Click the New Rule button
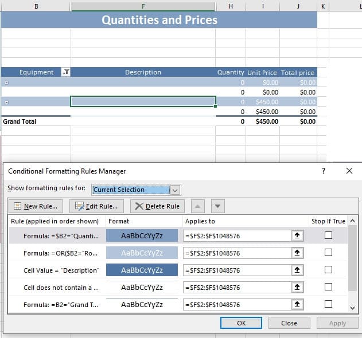 click(x=35, y=206)
